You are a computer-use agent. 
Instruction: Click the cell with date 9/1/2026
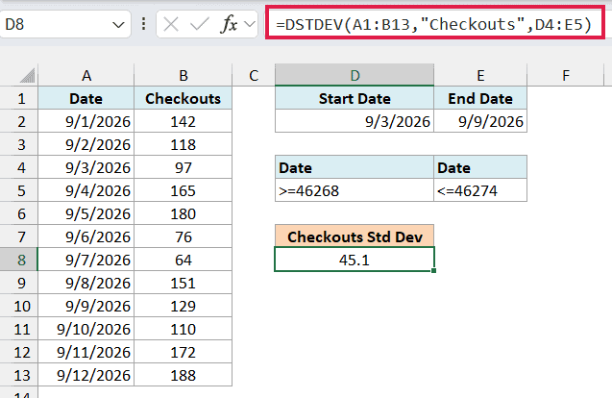(86, 121)
